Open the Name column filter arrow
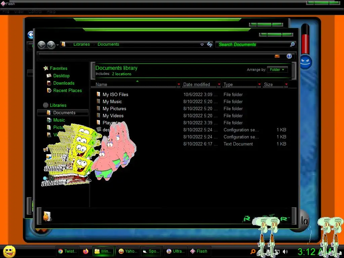Viewport: 344px width, 258px height. pyautogui.click(x=179, y=84)
